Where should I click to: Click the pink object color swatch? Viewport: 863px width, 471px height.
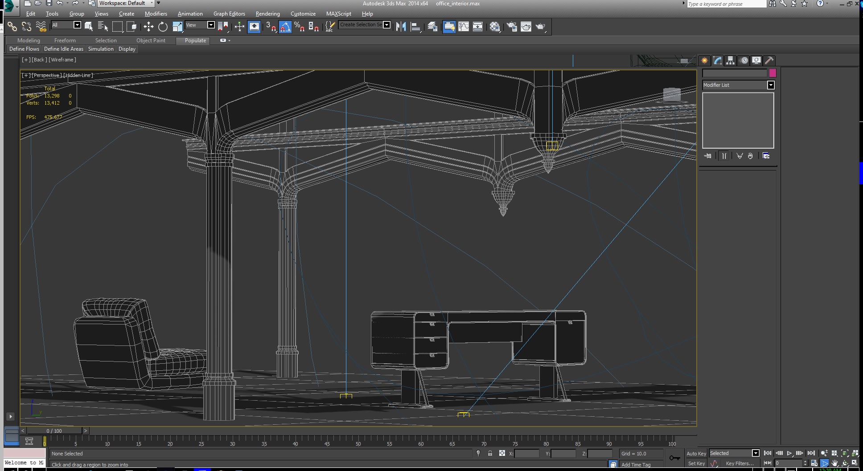click(773, 73)
